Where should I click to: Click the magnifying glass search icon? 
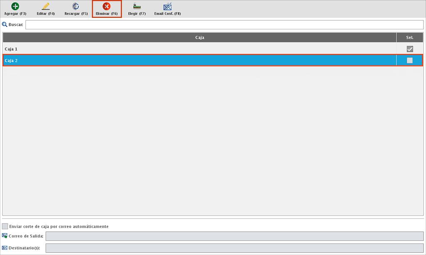coord(5,24)
